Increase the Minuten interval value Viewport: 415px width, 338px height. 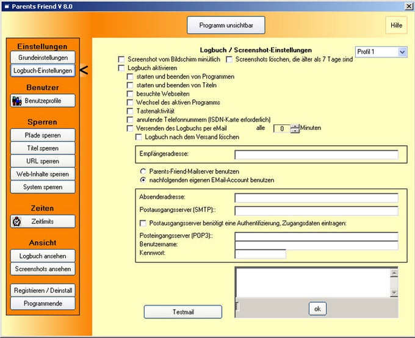[x=295, y=126]
